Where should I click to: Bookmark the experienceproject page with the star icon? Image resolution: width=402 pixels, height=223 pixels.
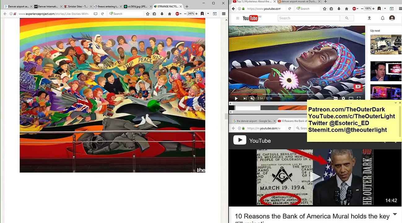148,14
